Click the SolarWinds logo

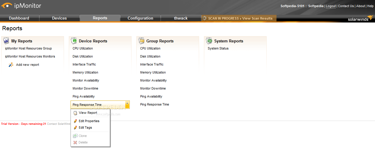point(360,18)
